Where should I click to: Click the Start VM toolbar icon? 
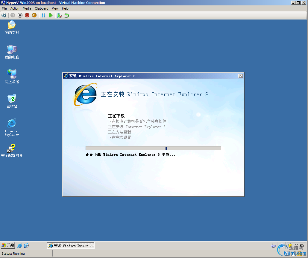point(13,15)
